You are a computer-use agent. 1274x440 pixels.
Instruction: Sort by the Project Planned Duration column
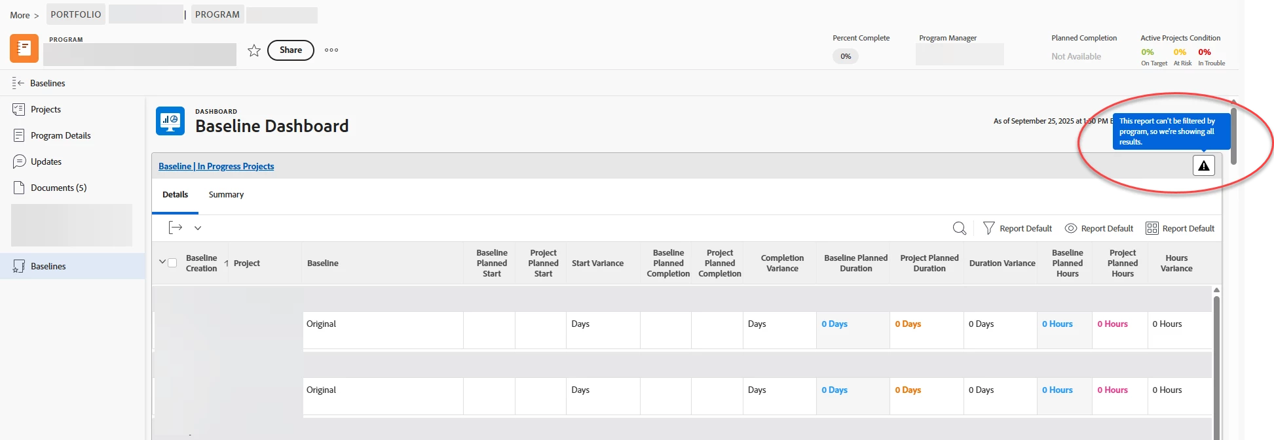tap(929, 263)
